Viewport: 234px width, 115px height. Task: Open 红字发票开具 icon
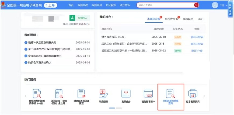(193, 94)
